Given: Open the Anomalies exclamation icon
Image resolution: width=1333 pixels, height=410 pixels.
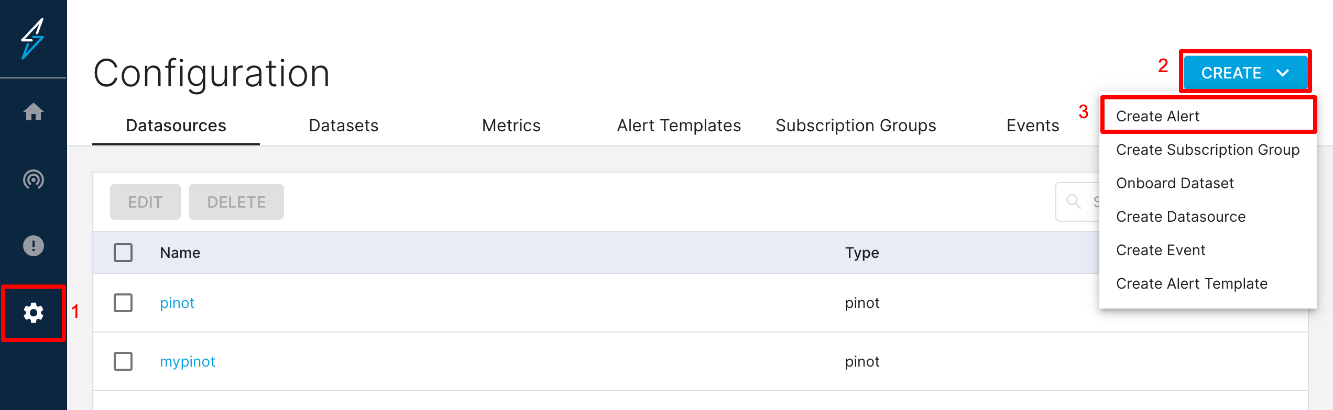Looking at the screenshot, I should point(33,246).
